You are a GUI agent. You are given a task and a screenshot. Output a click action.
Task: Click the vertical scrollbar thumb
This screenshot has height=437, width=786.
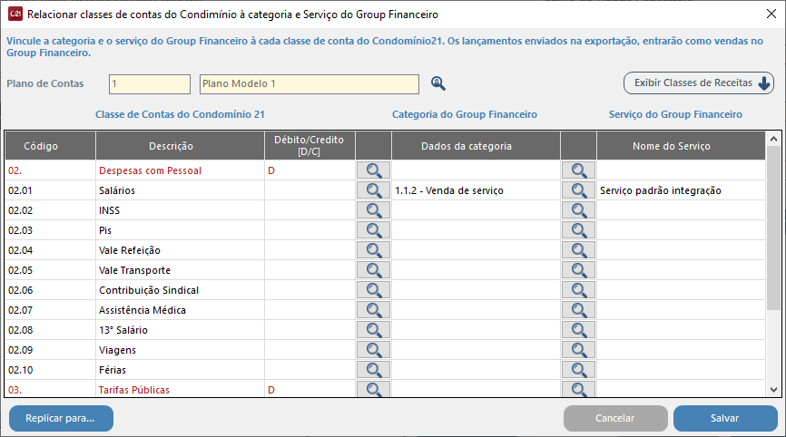[x=773, y=228]
